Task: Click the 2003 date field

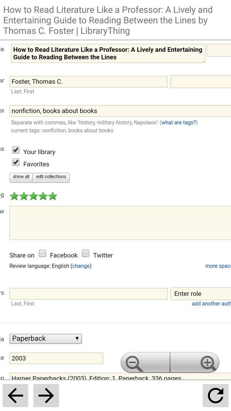Action: 56,358
